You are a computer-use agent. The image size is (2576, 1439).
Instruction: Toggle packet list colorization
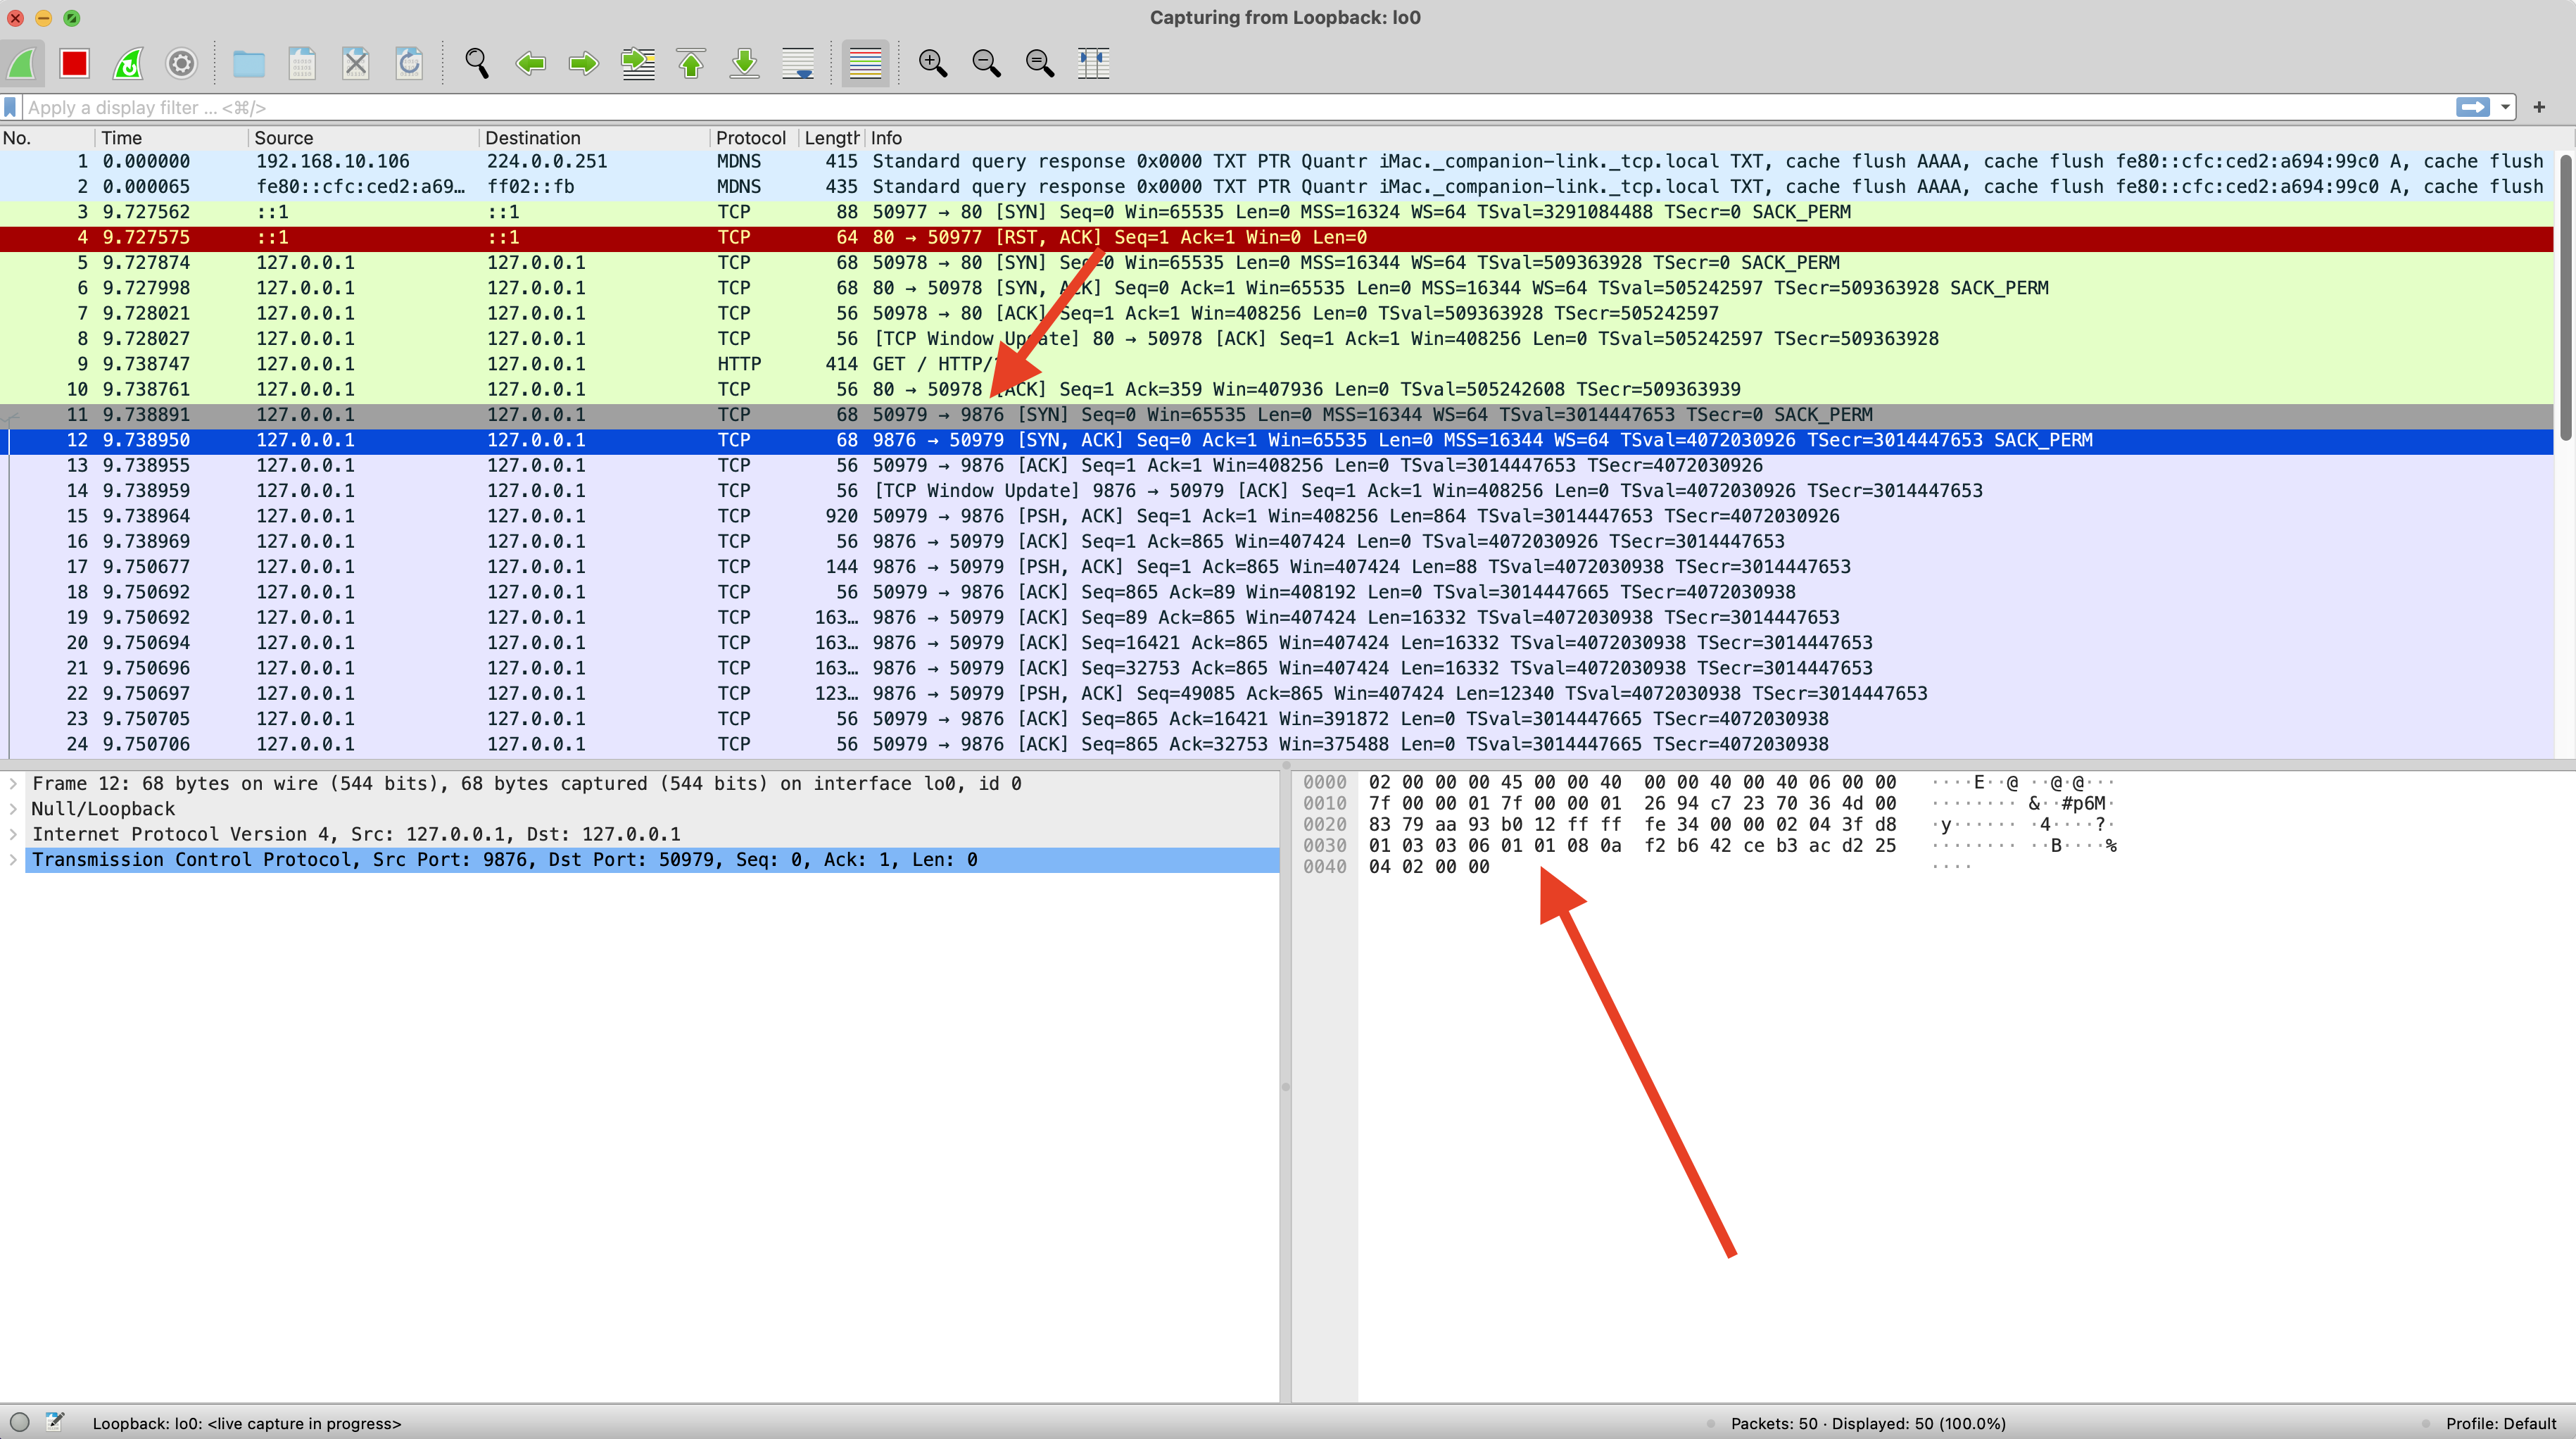pos(865,63)
